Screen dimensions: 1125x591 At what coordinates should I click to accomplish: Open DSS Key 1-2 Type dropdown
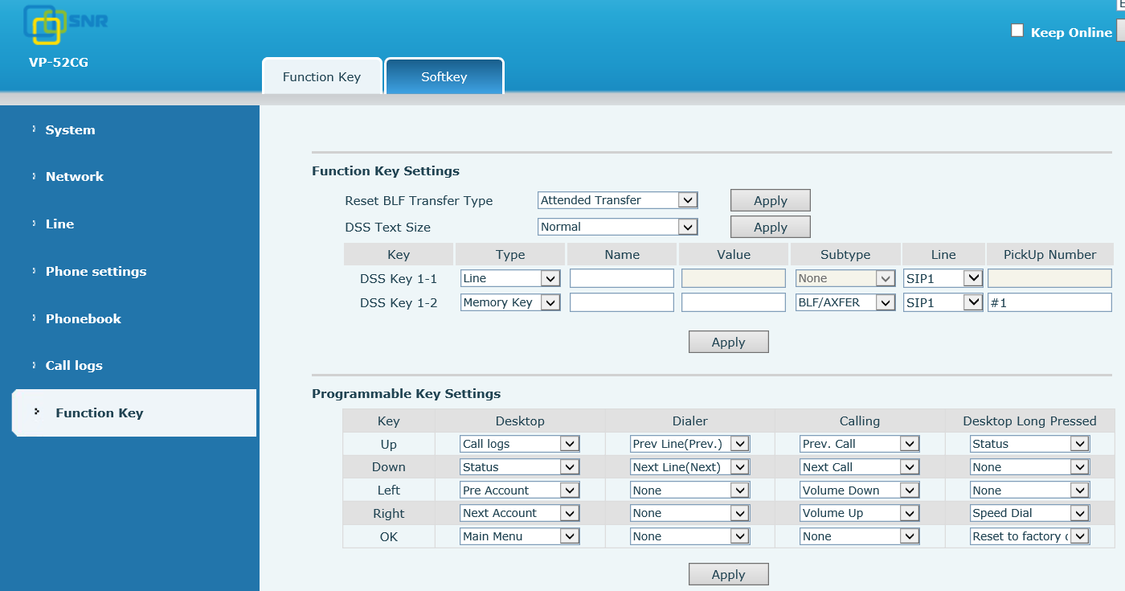[x=510, y=302]
